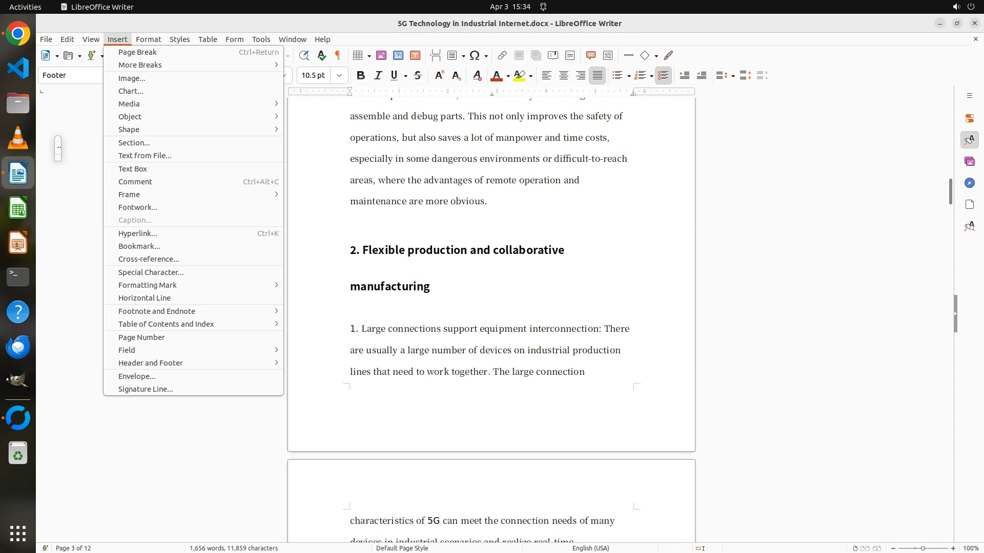Image resolution: width=984 pixels, height=553 pixels.
Task: Open the font size dropdown
Action: (x=339, y=75)
